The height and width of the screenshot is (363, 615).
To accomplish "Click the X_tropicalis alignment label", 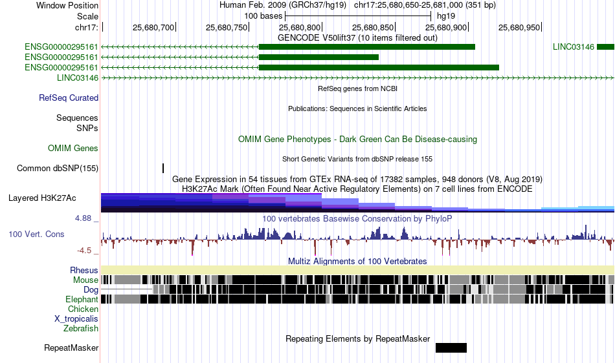I will coord(76,319).
